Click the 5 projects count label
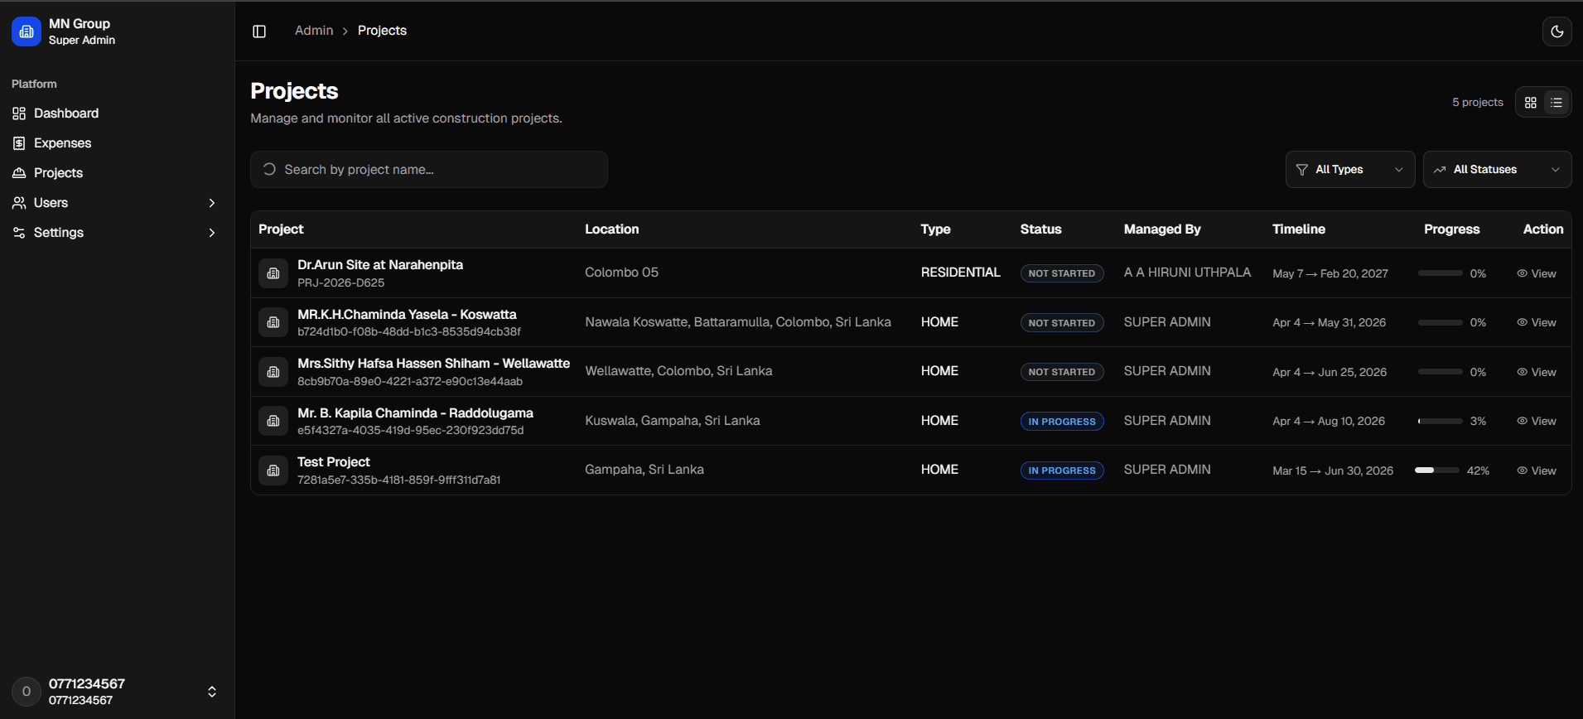 pos(1478,103)
